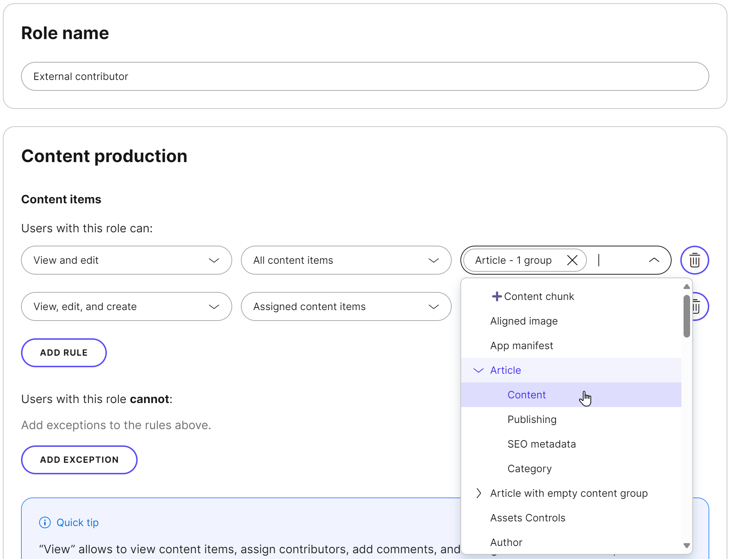The width and height of the screenshot is (731, 559).
Task: Open the View and edit permissions dropdown
Action: (126, 260)
